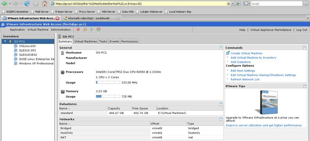Click the Reset virtual machine icon
This screenshot has width=310, height=141.
coord(98,30)
